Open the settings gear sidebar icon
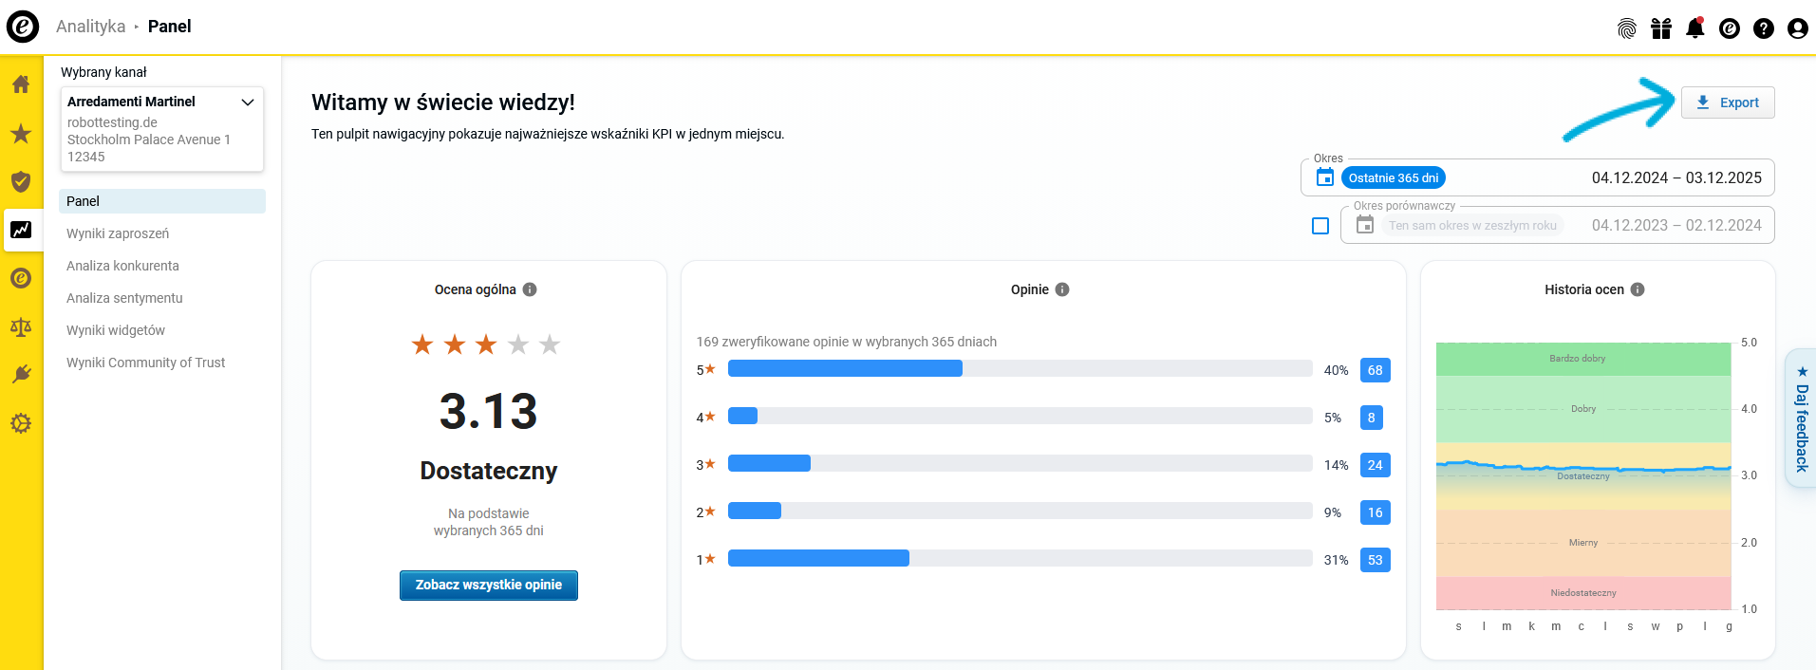Image resolution: width=1816 pixels, height=670 pixels. click(x=21, y=423)
